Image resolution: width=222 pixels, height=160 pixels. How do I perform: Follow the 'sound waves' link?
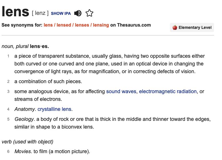point(121,91)
